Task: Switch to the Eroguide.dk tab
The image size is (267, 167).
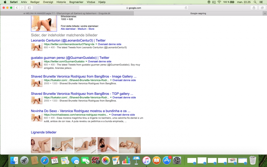Action: (x=67, y=13)
